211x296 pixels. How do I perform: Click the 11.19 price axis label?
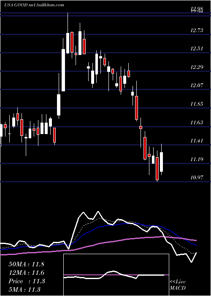coord(197,159)
